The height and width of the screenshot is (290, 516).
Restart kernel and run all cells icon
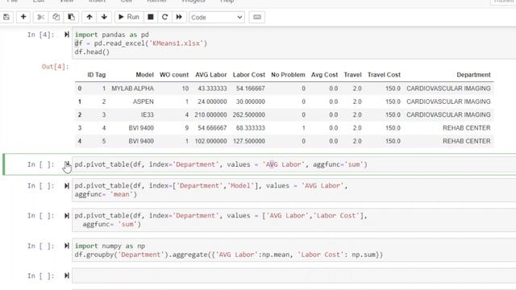pyautogui.click(x=179, y=17)
